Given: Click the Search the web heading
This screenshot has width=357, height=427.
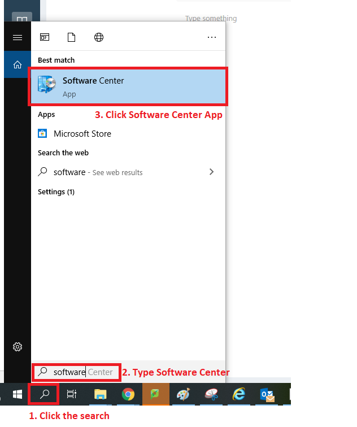Looking at the screenshot, I should (x=63, y=152).
